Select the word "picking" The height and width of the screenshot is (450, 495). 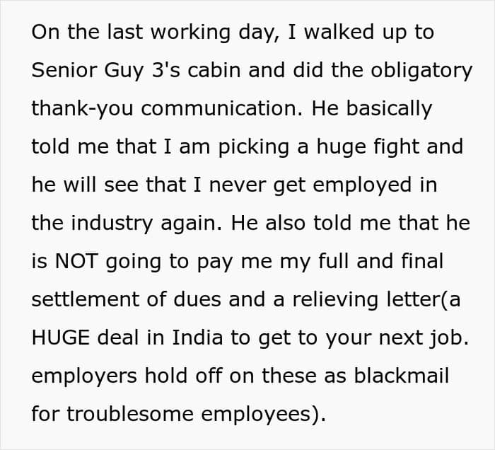coord(253,147)
